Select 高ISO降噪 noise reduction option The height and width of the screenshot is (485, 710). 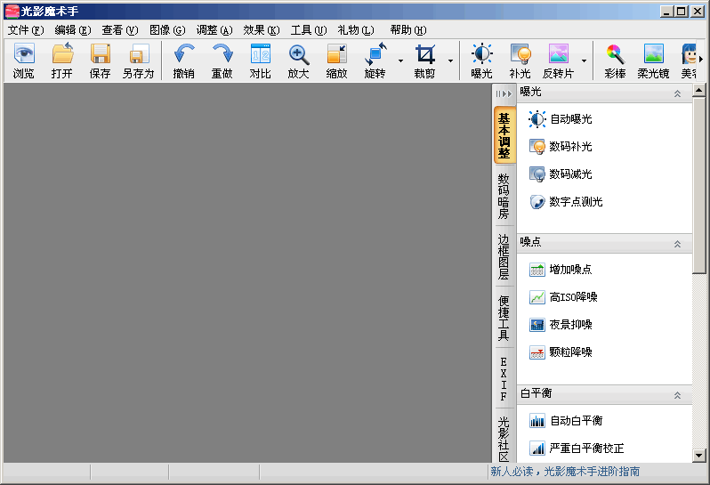[x=573, y=297]
